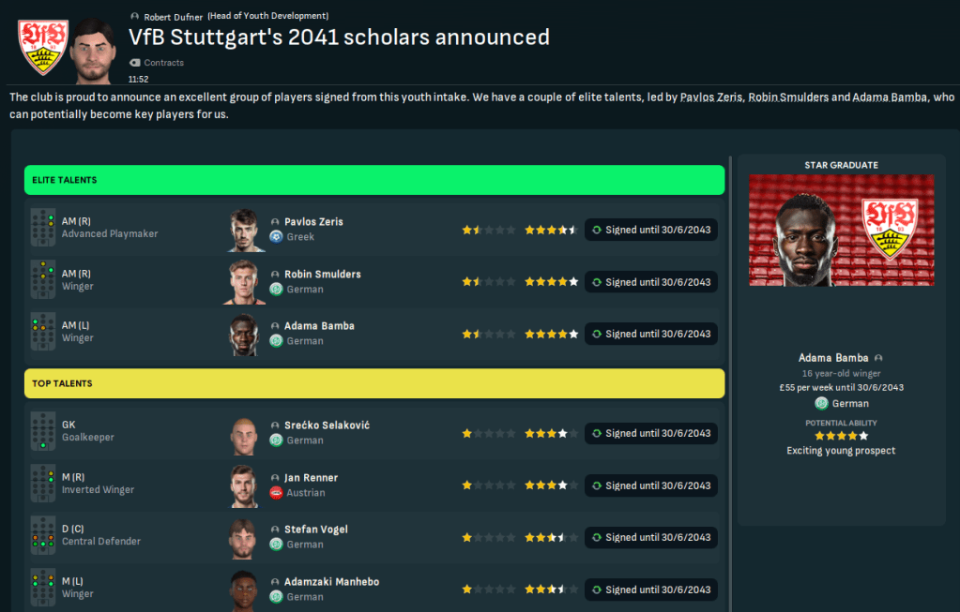Screen dimensions: 960x612
Task: Click contract renewal icon in Bamba's row
Action: point(597,334)
